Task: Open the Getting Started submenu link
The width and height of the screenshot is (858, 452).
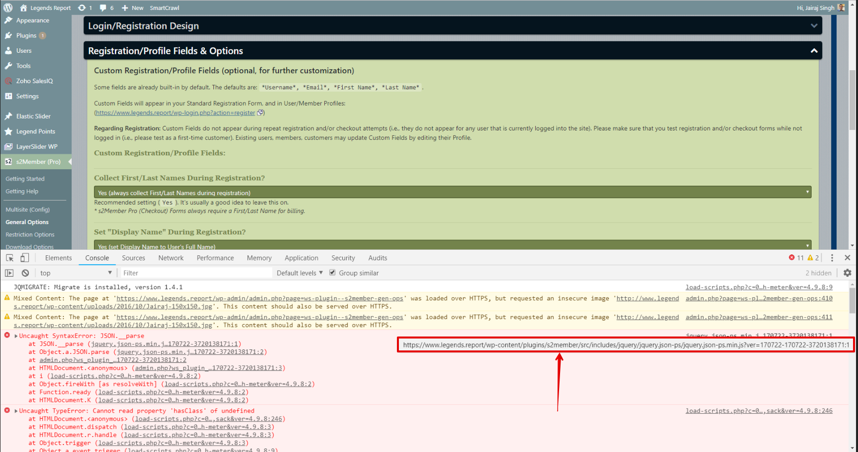Action: point(25,179)
